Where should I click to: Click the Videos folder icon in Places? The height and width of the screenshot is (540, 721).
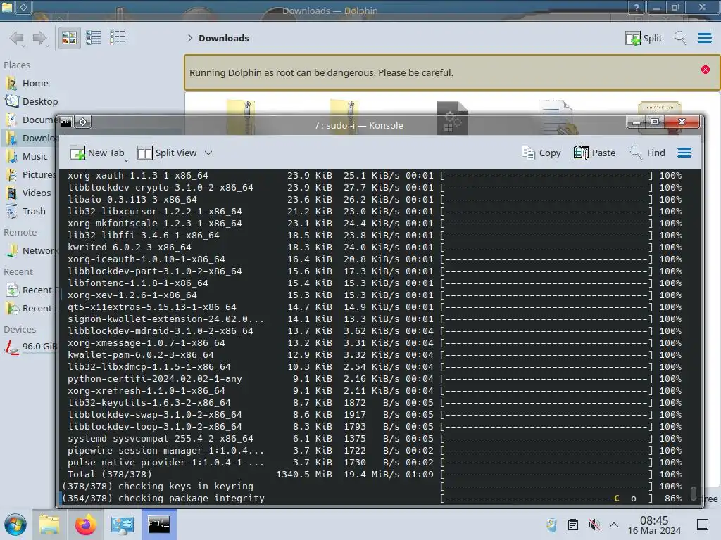11,193
